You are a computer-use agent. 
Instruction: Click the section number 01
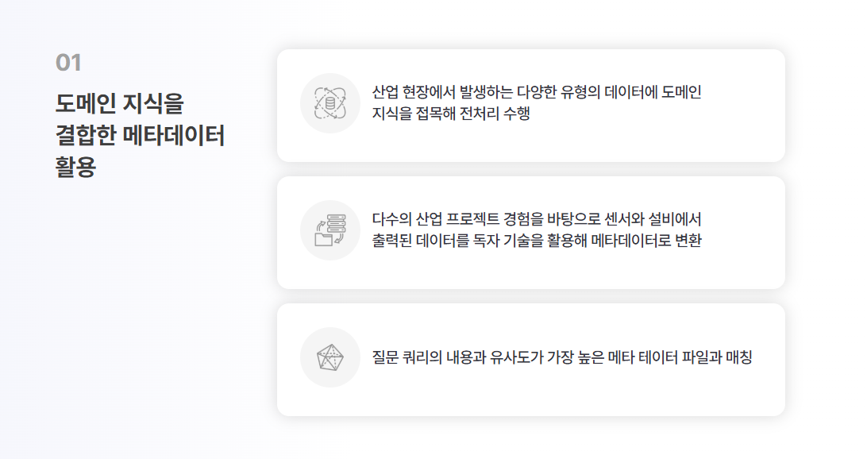click(68, 63)
